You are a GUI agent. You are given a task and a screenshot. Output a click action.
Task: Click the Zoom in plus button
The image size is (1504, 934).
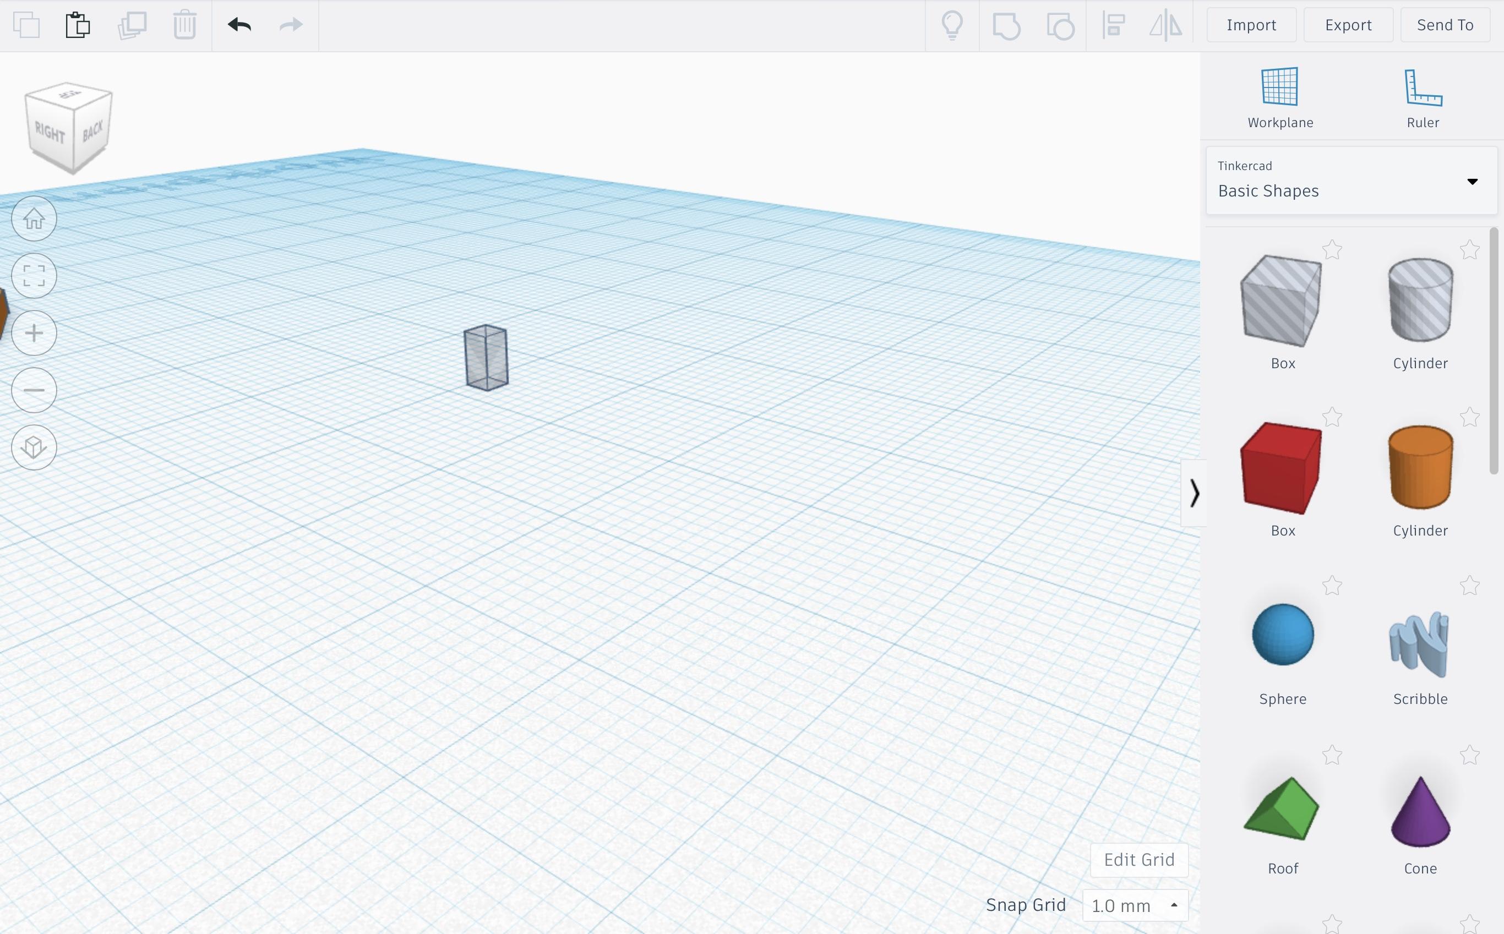(x=34, y=333)
